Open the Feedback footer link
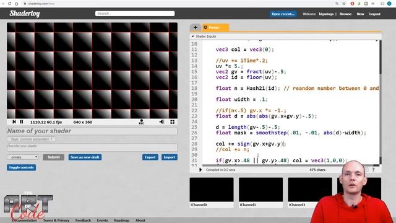396x223 pixels. click(83, 221)
